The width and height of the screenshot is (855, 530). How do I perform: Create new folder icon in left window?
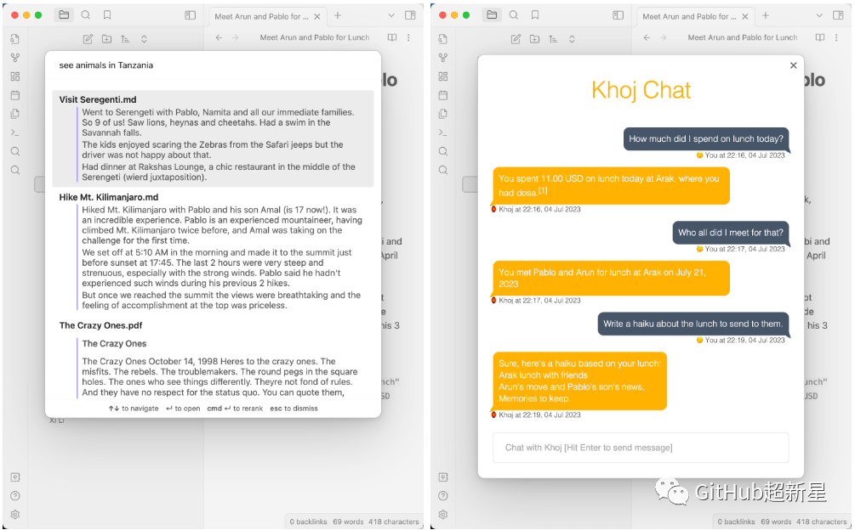pyautogui.click(x=107, y=39)
